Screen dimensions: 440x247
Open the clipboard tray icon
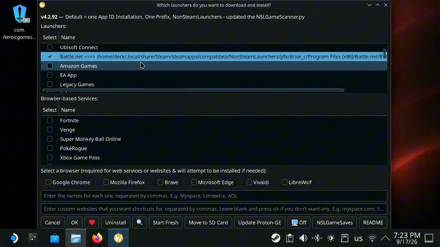(290, 238)
